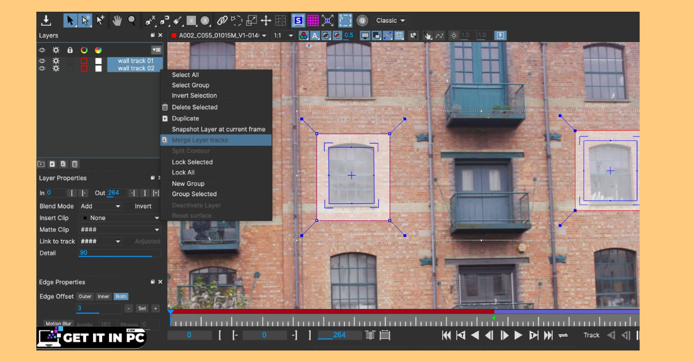Image resolution: width=693 pixels, height=362 pixels.
Task: Choose Duplicate in the context menu
Action: [185, 118]
